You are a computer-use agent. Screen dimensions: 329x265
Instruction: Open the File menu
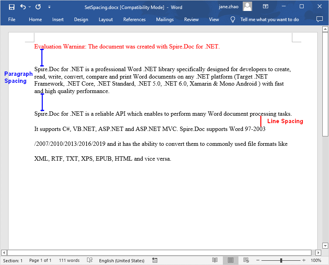(x=11, y=19)
